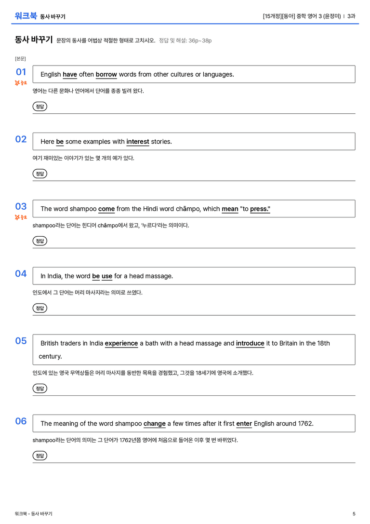Click the underlined word 'enter' in sentence 06
The height and width of the screenshot is (524, 370).
point(244,424)
